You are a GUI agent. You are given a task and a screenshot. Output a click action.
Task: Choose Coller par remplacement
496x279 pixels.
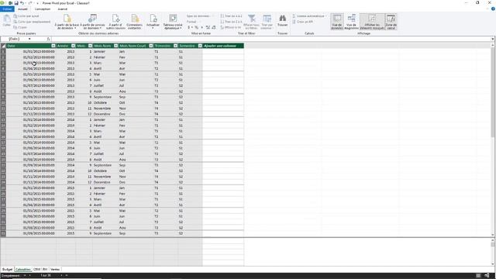32,22
